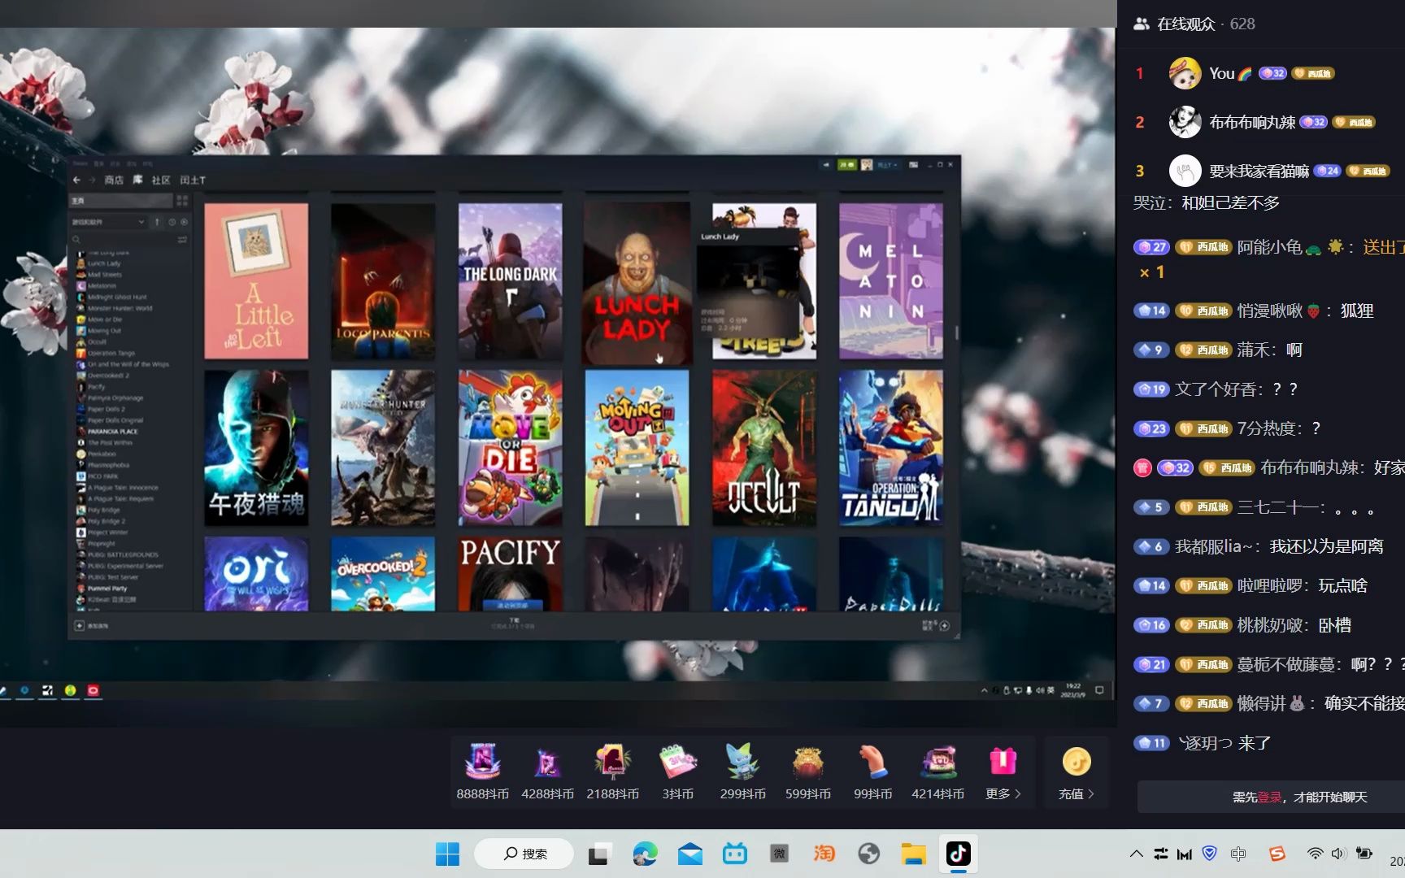Image resolution: width=1405 pixels, height=878 pixels.
Task: Open the Melatonin game cover
Action: (x=891, y=280)
